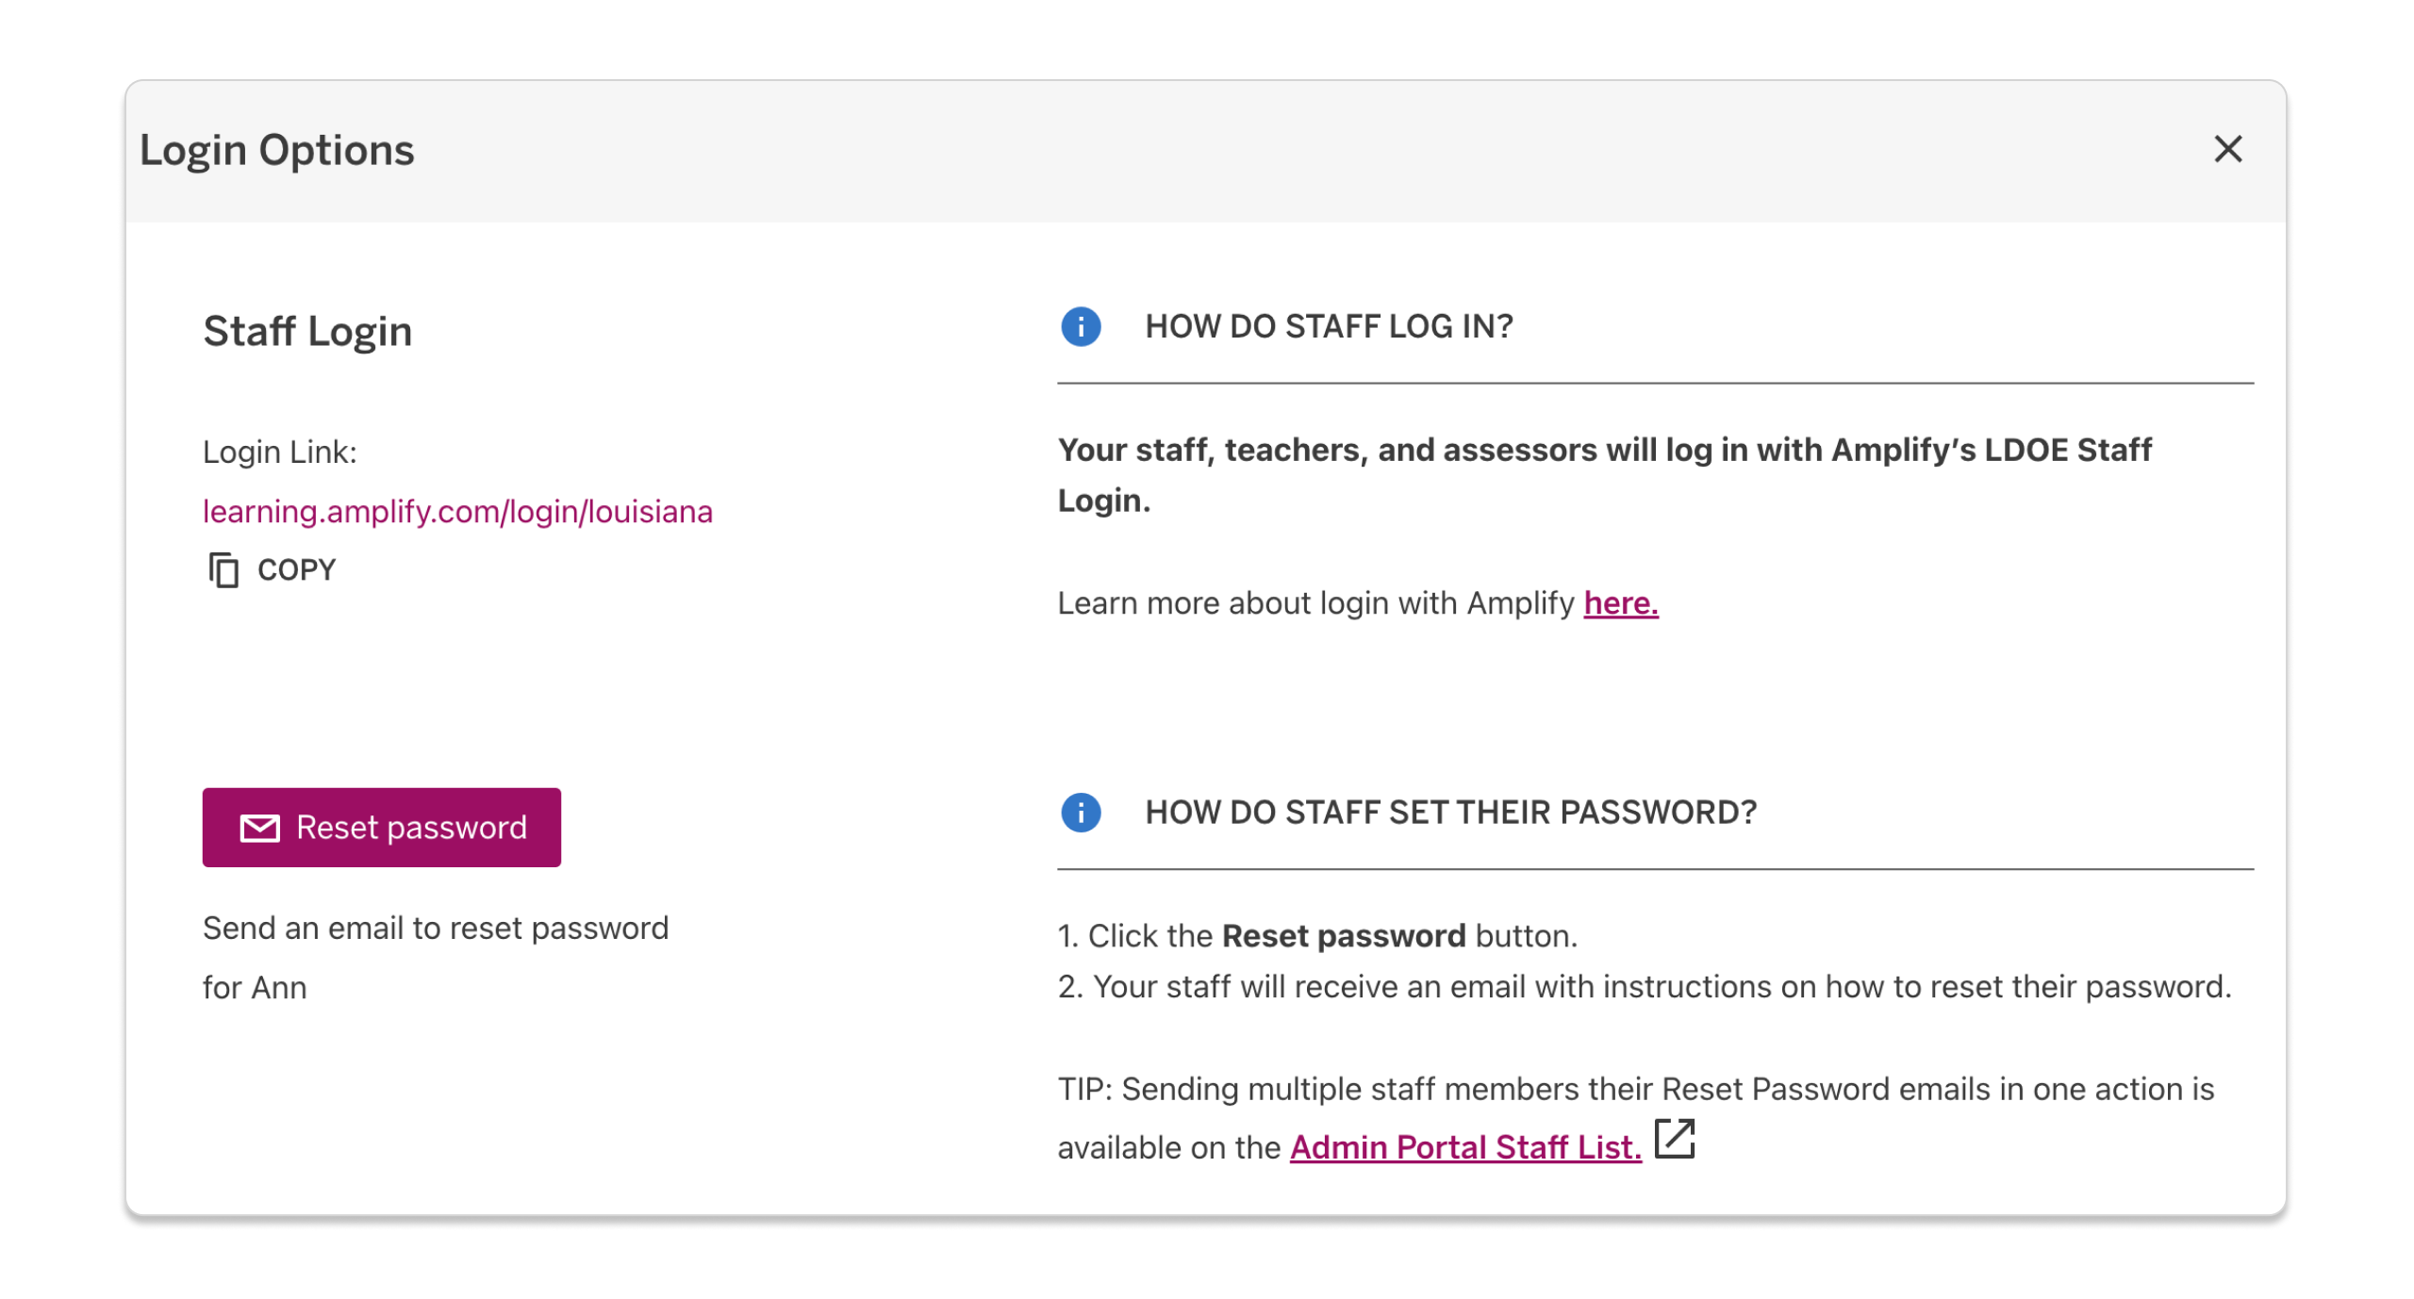Click the "here." learn more link
This screenshot has height=1299, width=2414.
[x=1621, y=603]
